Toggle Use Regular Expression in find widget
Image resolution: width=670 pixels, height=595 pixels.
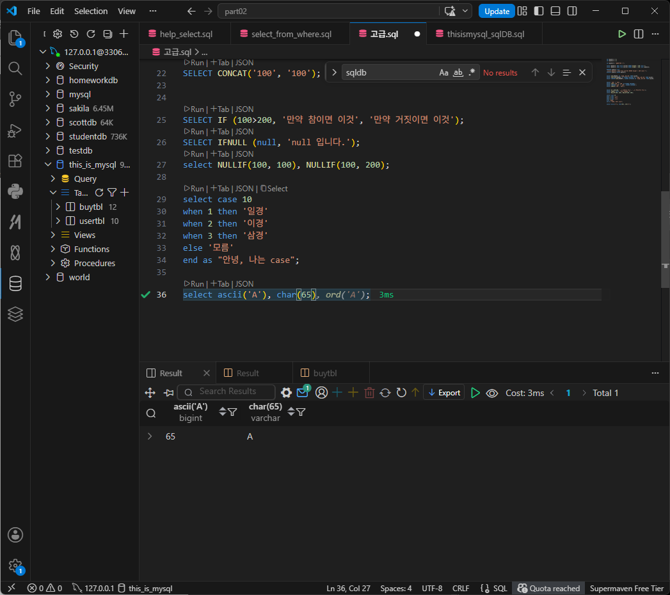pyautogui.click(x=472, y=72)
